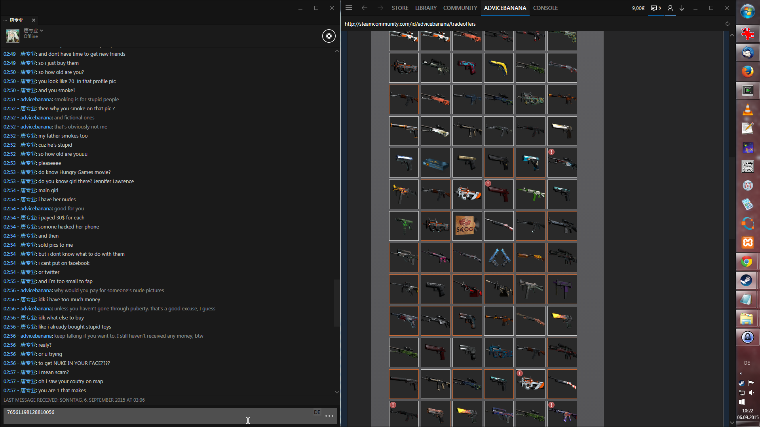Go back with left arrow
760x427 pixels.
(x=365, y=8)
